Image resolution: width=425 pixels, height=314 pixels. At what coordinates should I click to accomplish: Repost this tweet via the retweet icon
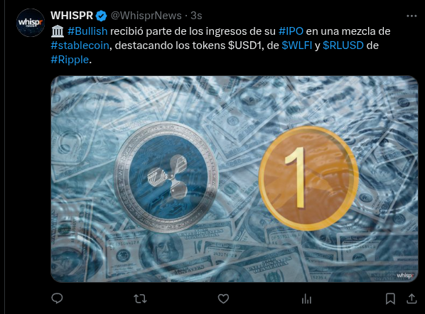coord(141,299)
